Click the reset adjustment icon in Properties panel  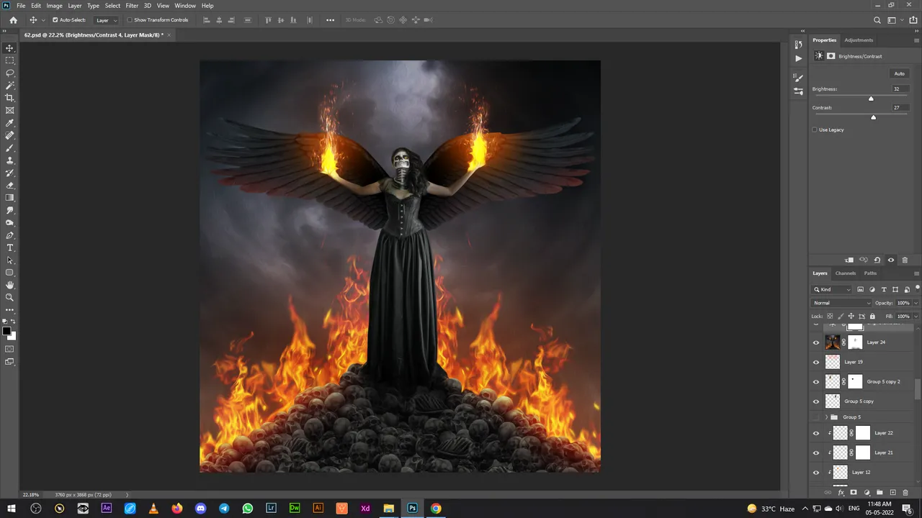[877, 260]
